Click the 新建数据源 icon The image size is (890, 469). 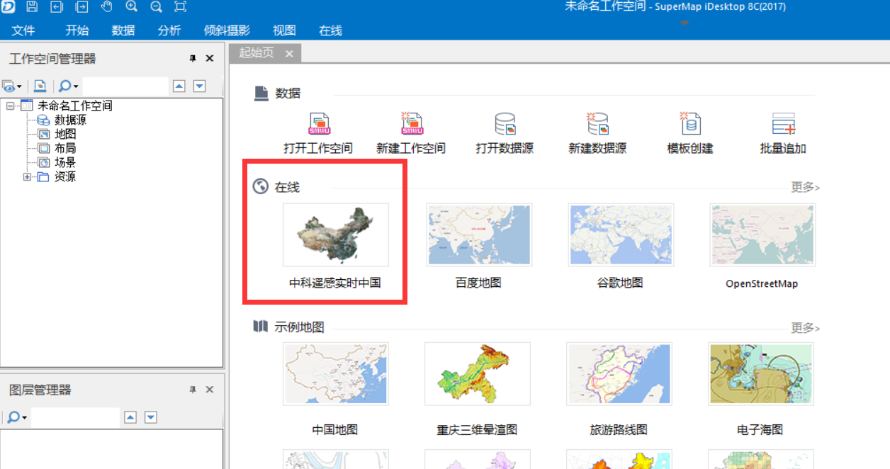click(x=597, y=124)
